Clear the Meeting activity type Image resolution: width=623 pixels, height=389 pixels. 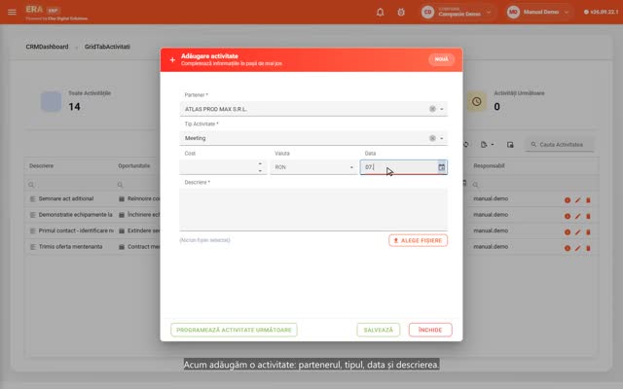(432, 138)
